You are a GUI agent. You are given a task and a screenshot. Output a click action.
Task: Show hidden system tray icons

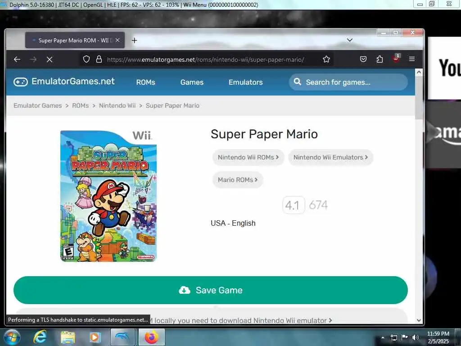[x=383, y=337]
